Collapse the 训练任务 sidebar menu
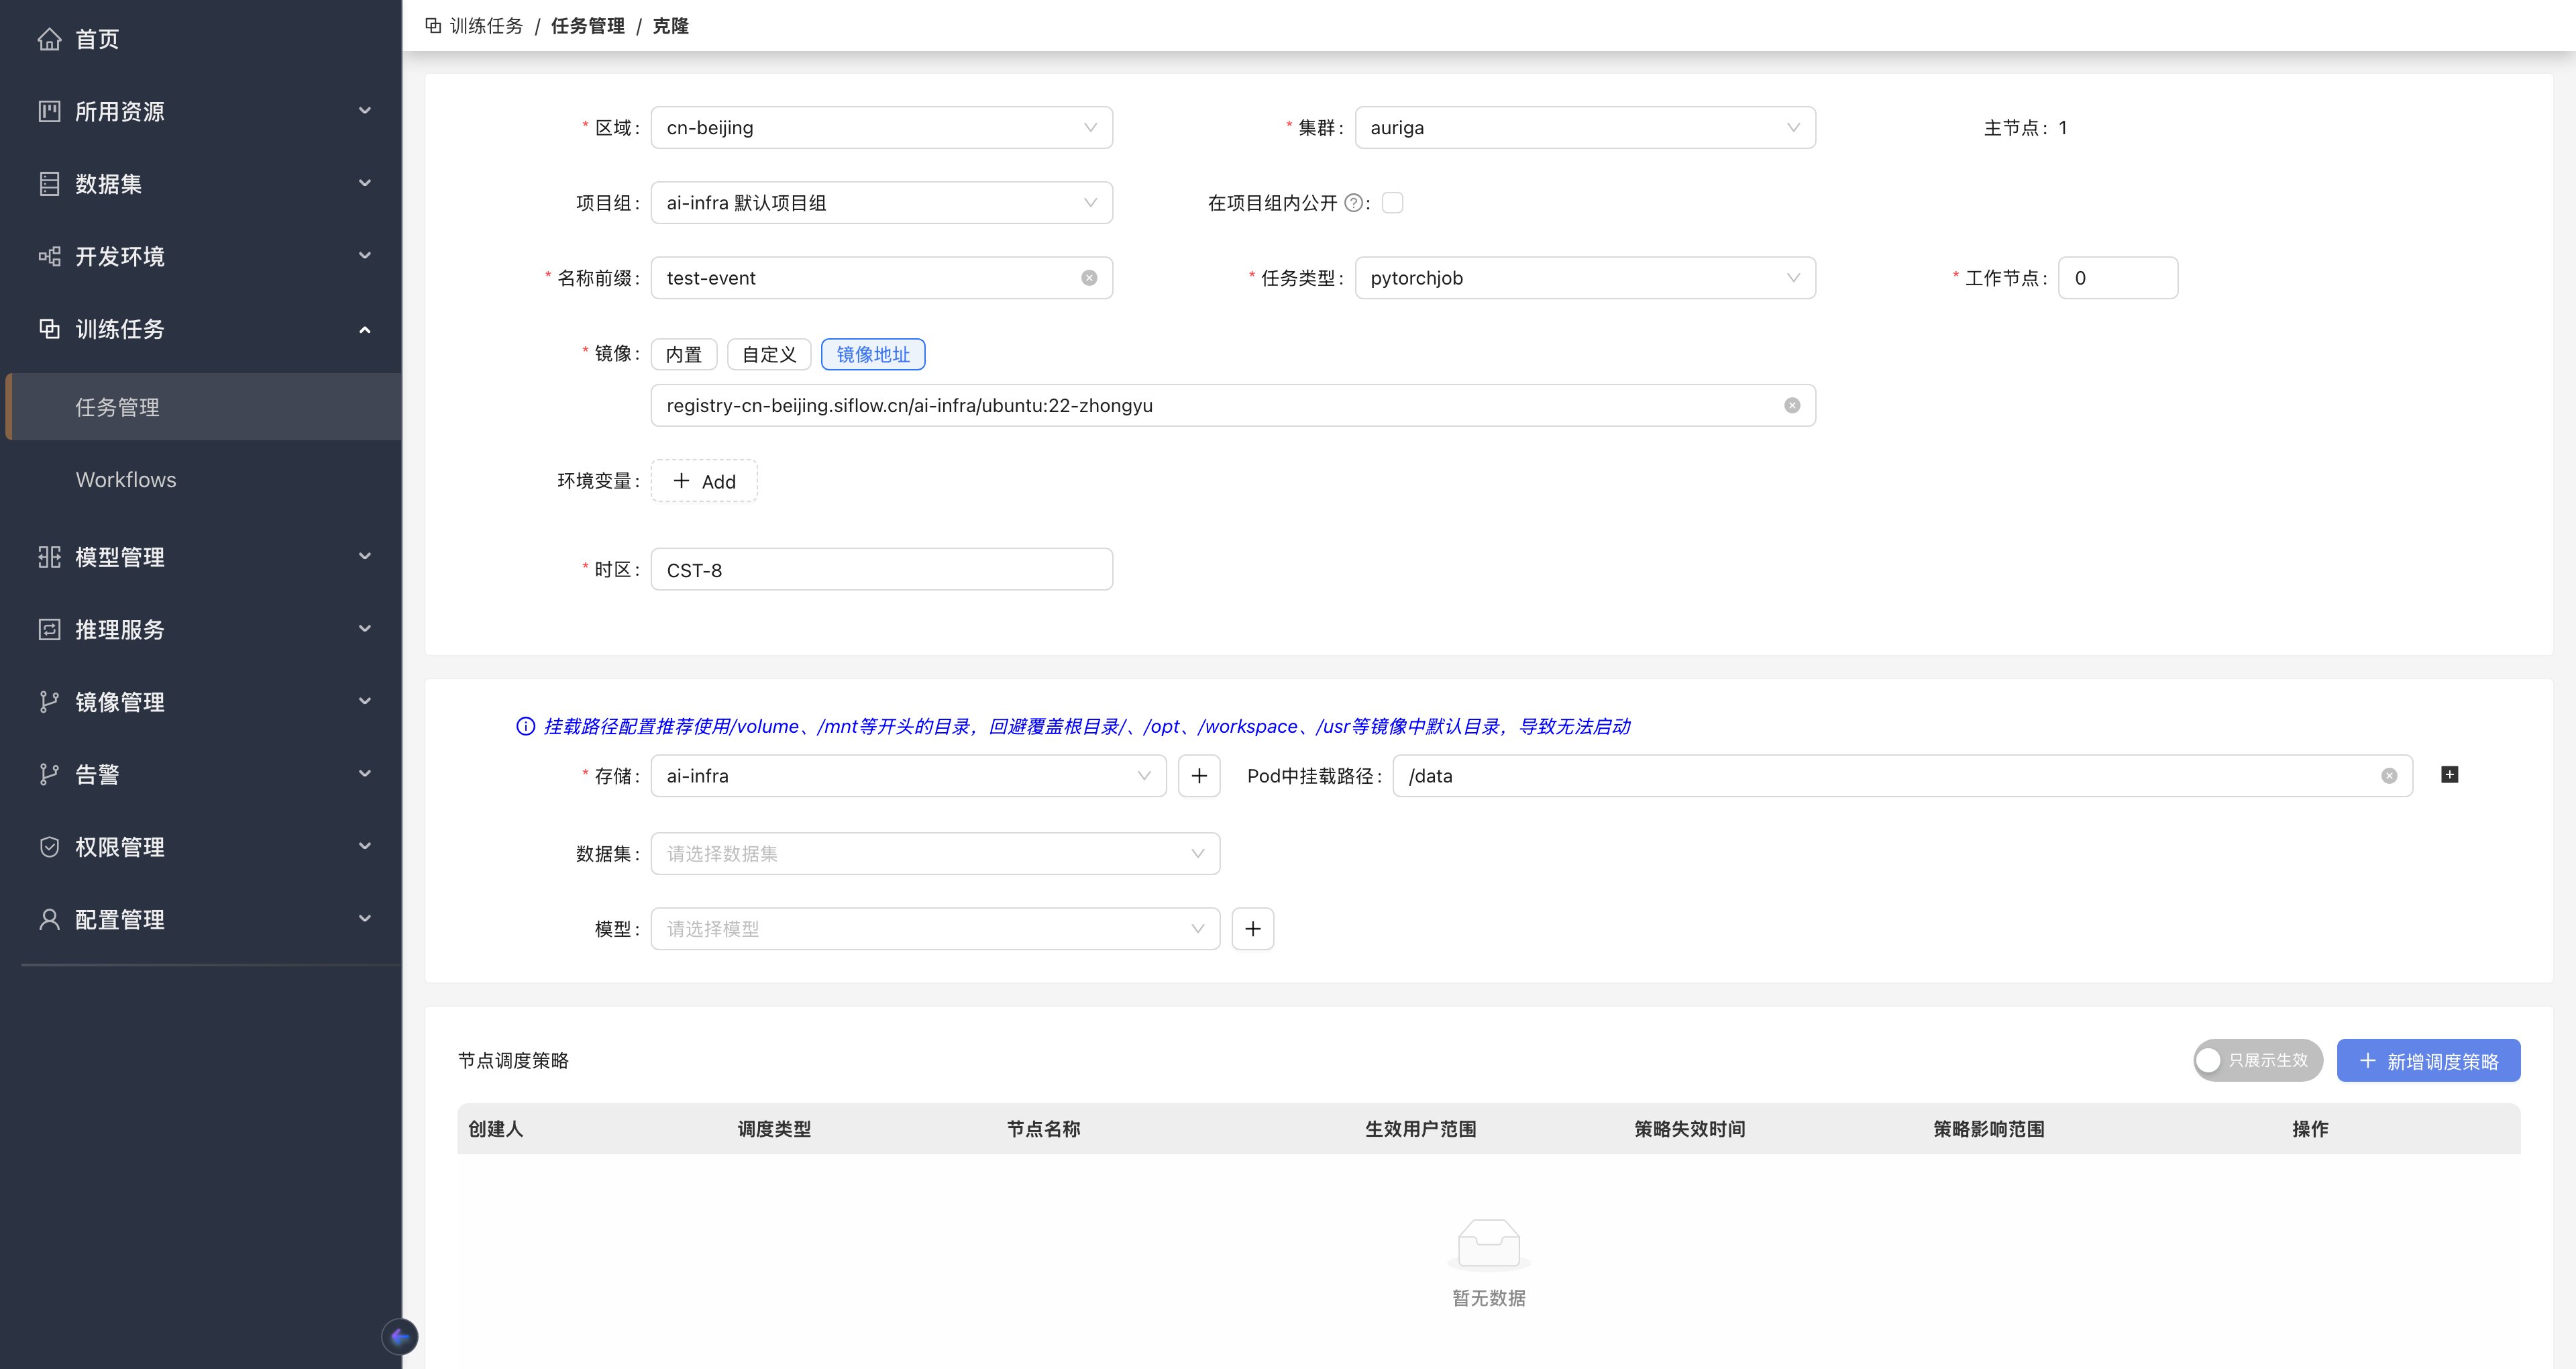 pyautogui.click(x=365, y=329)
